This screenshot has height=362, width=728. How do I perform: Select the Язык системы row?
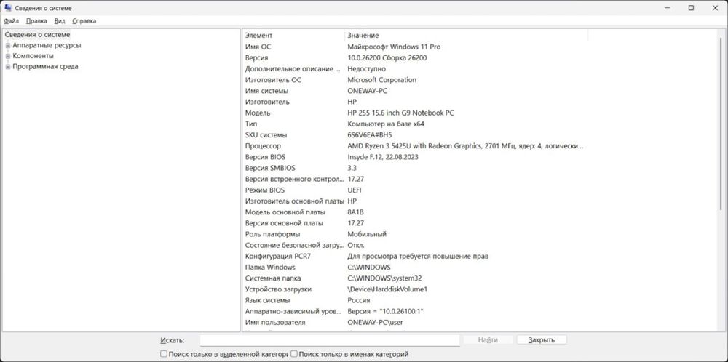point(414,300)
